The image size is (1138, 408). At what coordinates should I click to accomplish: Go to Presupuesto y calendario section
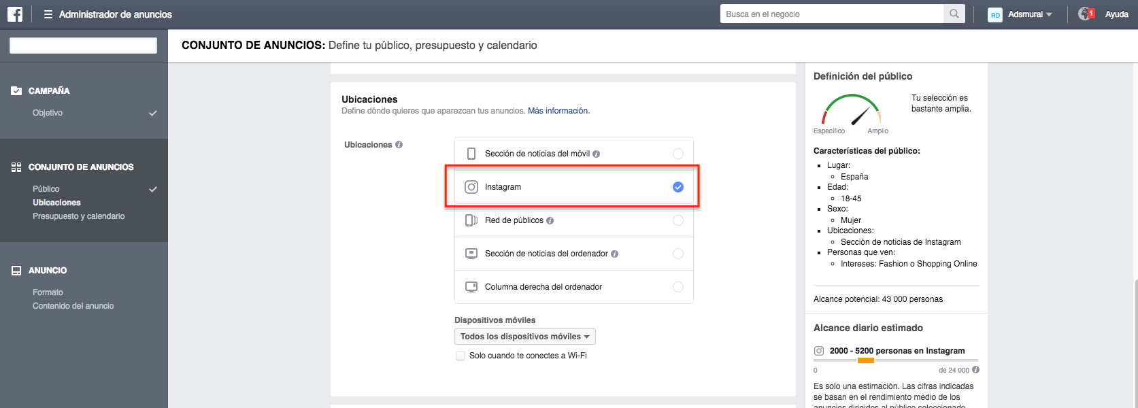78,216
